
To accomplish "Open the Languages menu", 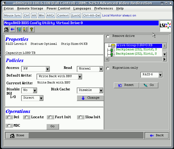I will (82, 8).
